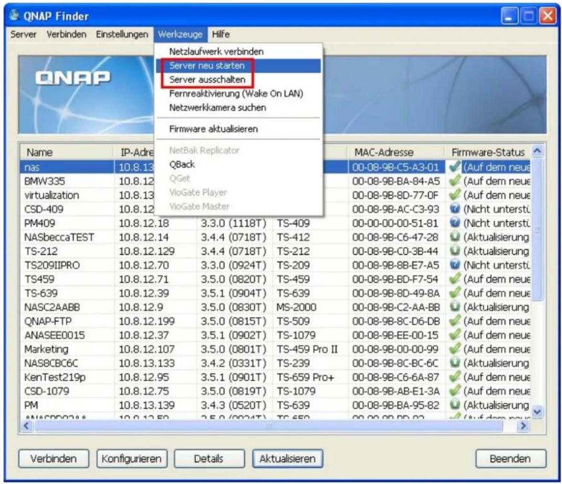
Task: Choose Netzlaufwerk verbinden
Action: click(216, 51)
